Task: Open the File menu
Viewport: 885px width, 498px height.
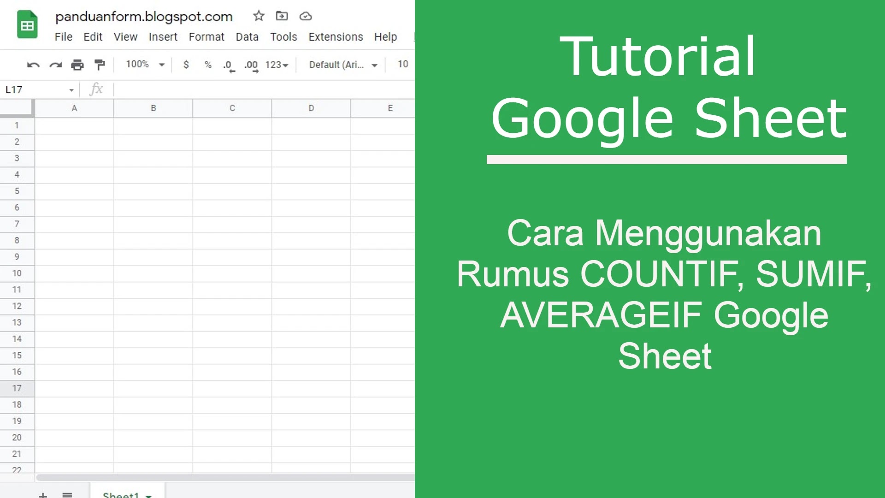Action: click(x=64, y=37)
